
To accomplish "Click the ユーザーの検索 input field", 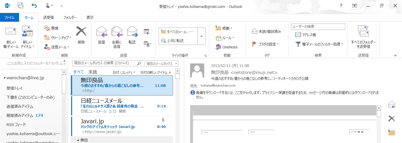I will click(318, 27).
